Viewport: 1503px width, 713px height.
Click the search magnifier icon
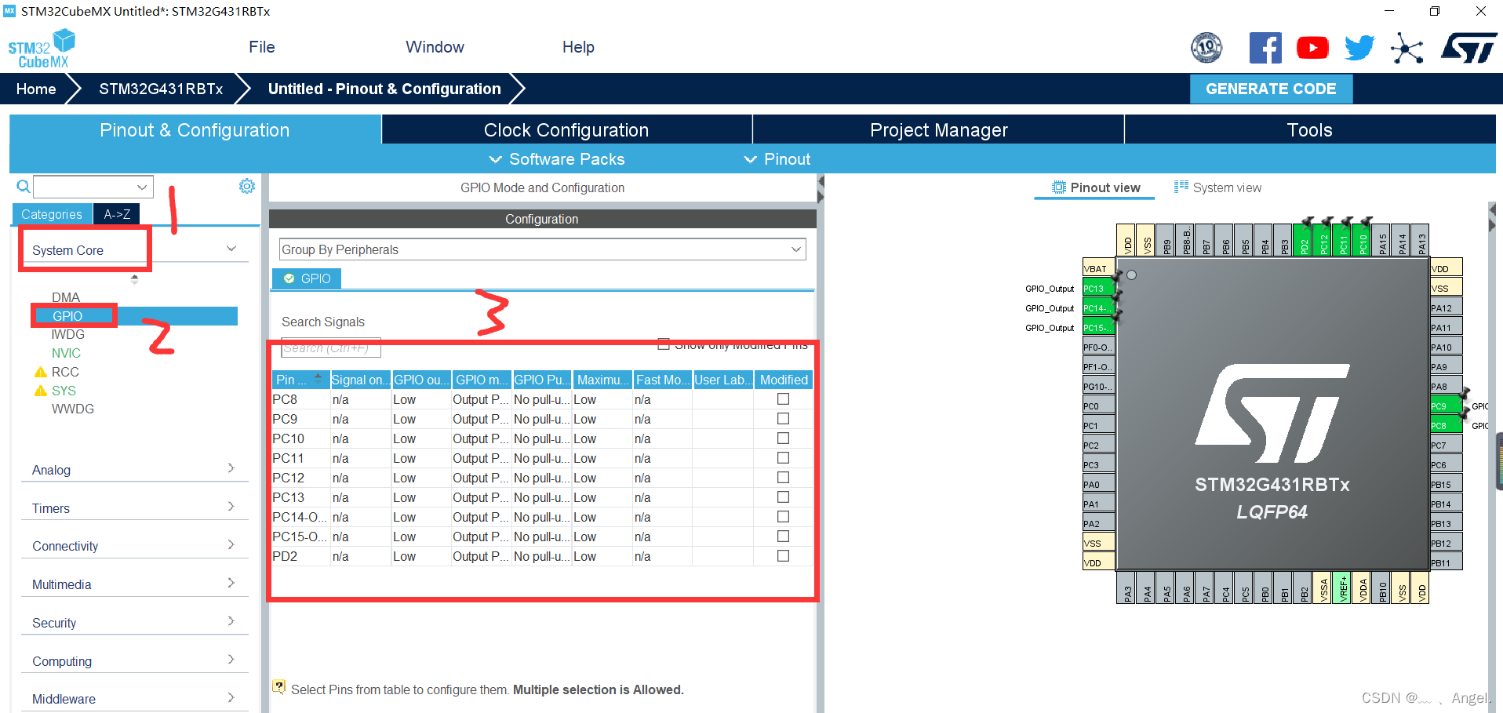pos(24,187)
